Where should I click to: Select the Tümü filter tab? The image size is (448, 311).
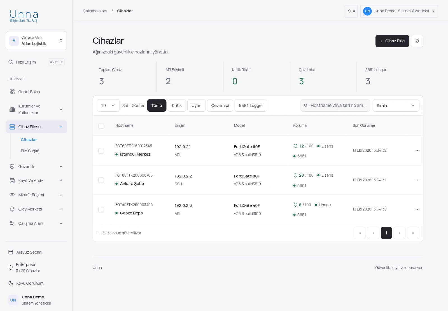[x=157, y=106]
